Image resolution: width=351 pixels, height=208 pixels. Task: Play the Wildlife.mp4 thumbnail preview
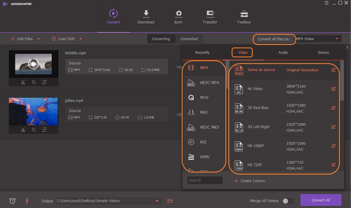point(33,64)
